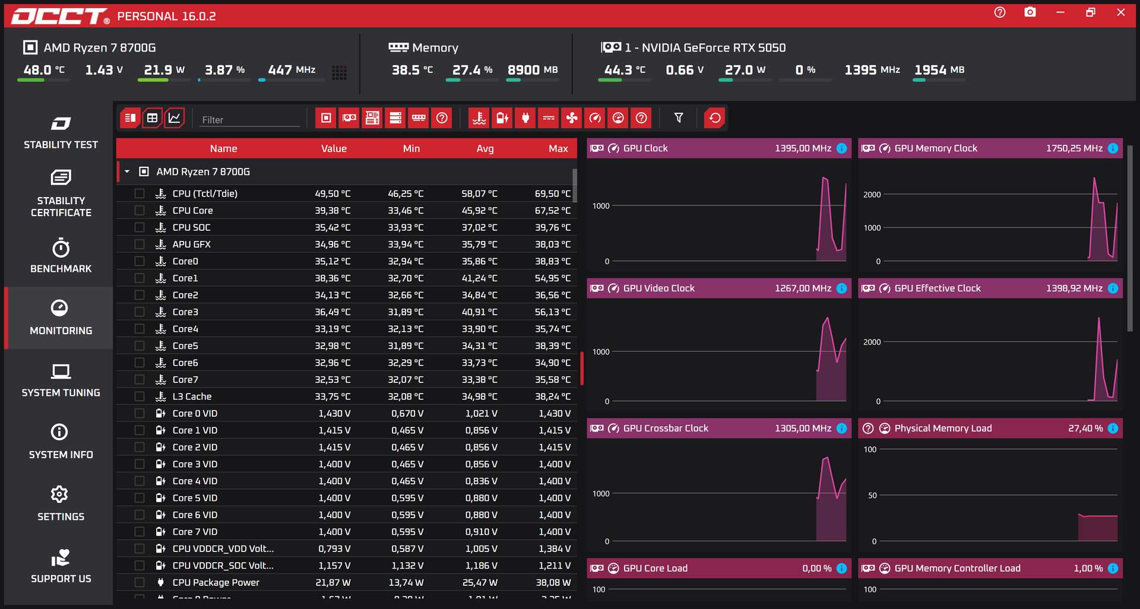
Task: Toggle the load usage sensor filter
Action: click(618, 118)
